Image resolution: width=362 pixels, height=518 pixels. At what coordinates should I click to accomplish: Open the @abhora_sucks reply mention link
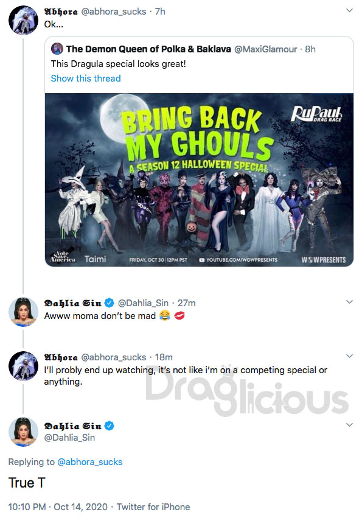pyautogui.click(x=90, y=462)
